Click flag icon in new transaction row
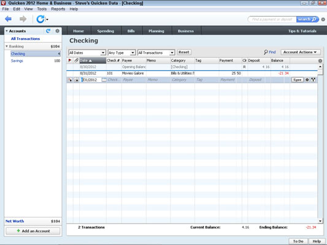 [70, 80]
